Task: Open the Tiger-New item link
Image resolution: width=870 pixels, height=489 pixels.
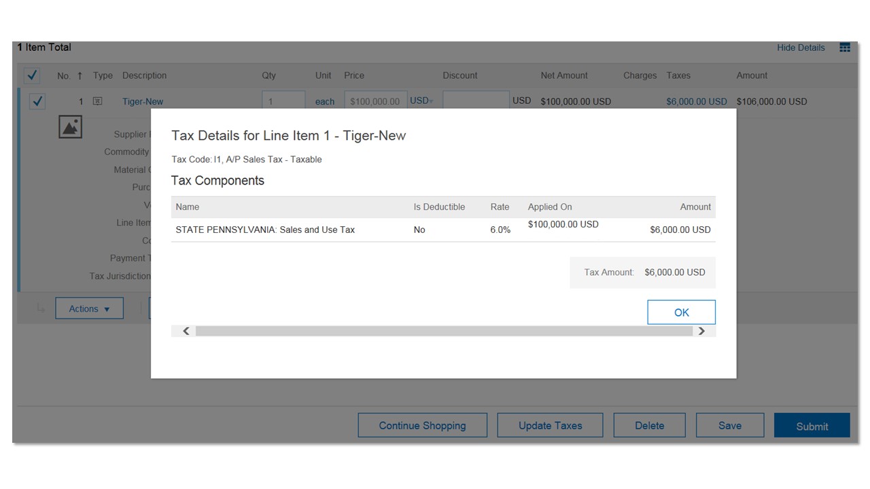Action: tap(143, 102)
